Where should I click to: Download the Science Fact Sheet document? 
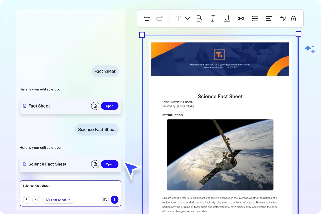pos(95,164)
